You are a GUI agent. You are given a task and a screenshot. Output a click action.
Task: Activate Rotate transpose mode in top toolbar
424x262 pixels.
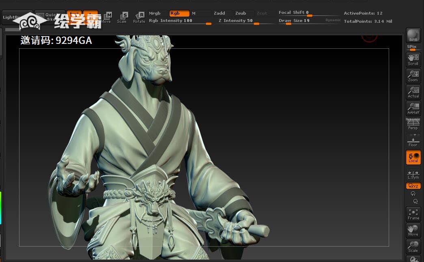coord(139,17)
